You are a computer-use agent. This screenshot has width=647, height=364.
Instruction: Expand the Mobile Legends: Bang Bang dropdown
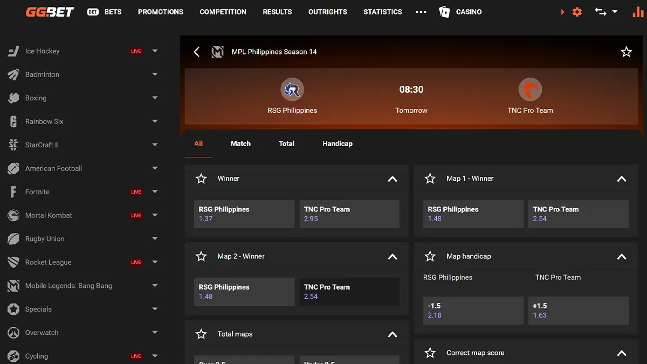coord(155,286)
